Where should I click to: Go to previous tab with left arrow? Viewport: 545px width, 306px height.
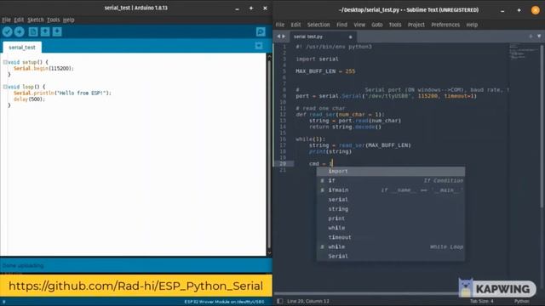tap(278, 37)
